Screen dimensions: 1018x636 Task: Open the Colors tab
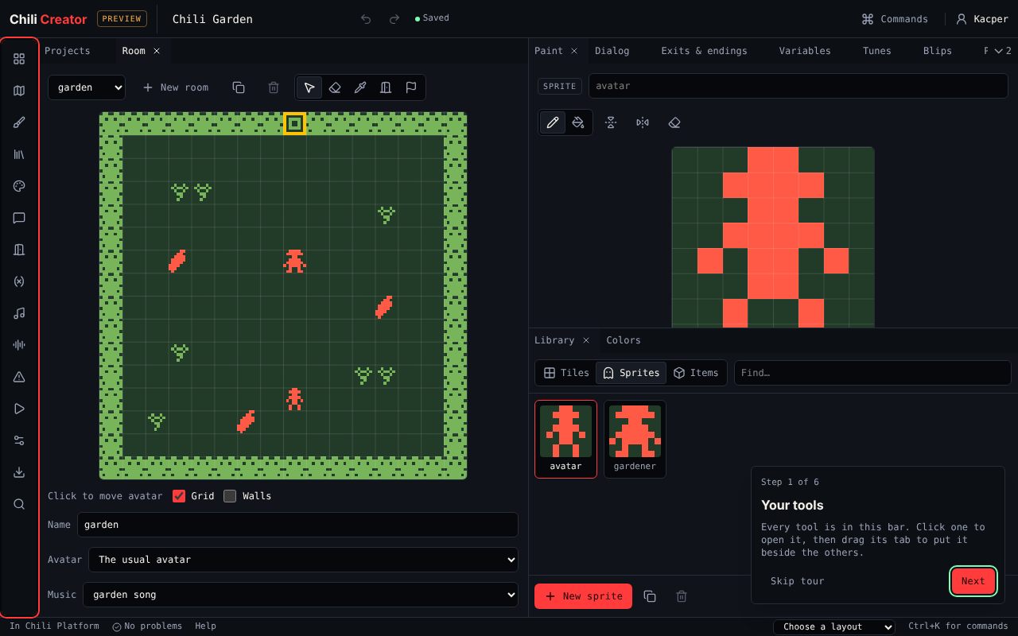[x=624, y=340]
